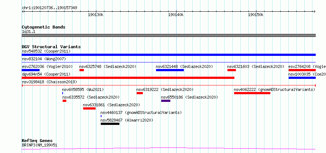
Task: Click the label nsv5828467 (Almarri2020)
Action: tap(127, 120)
